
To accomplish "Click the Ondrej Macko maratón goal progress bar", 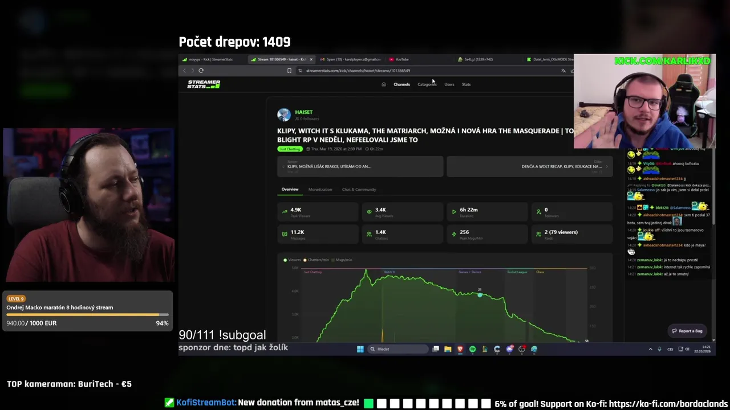I will point(88,314).
